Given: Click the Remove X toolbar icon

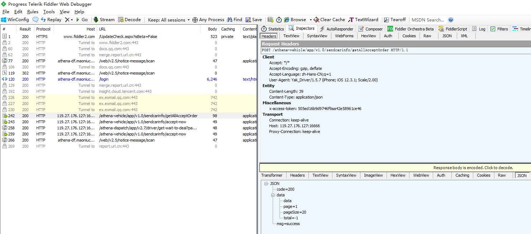Looking at the screenshot, I should (67, 20).
